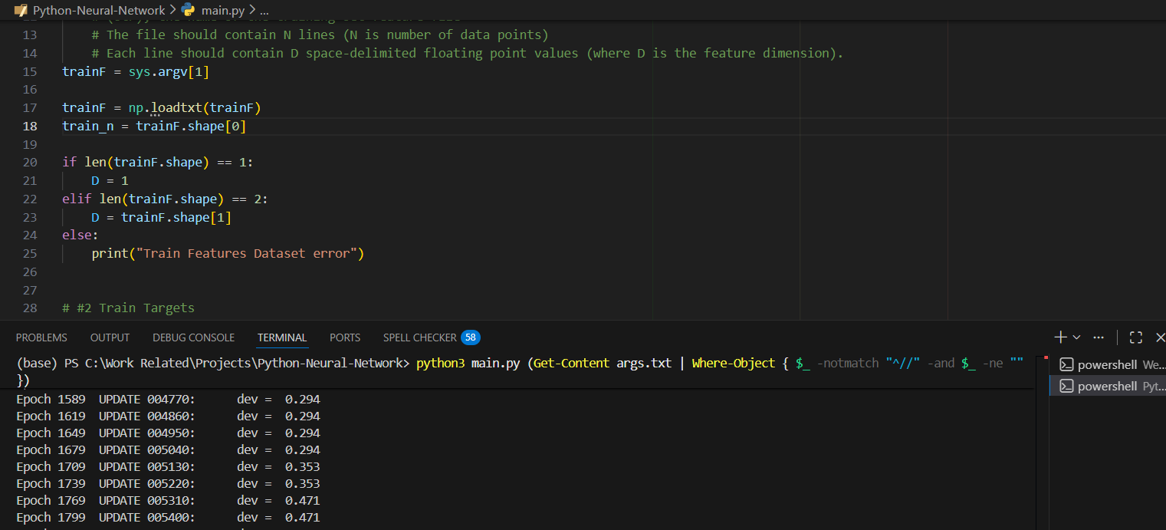Click the Python file icon in breadcrumbs
Viewport: 1166px width, 530px height.
pyautogui.click(x=188, y=10)
